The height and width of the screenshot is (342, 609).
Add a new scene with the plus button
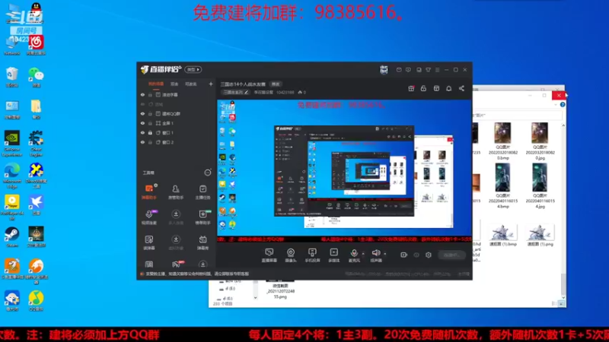211,84
